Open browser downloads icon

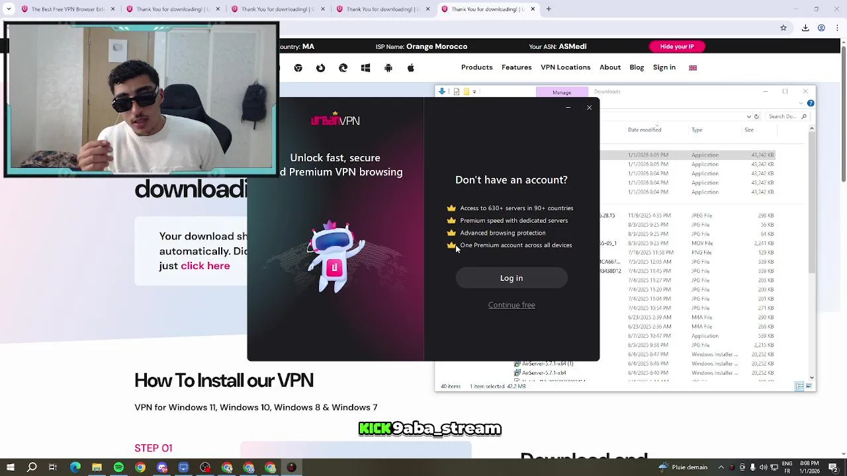[x=805, y=28]
